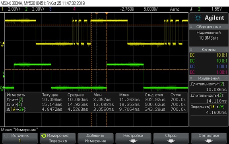Select channel 3 indicator in header

coord(50,9)
